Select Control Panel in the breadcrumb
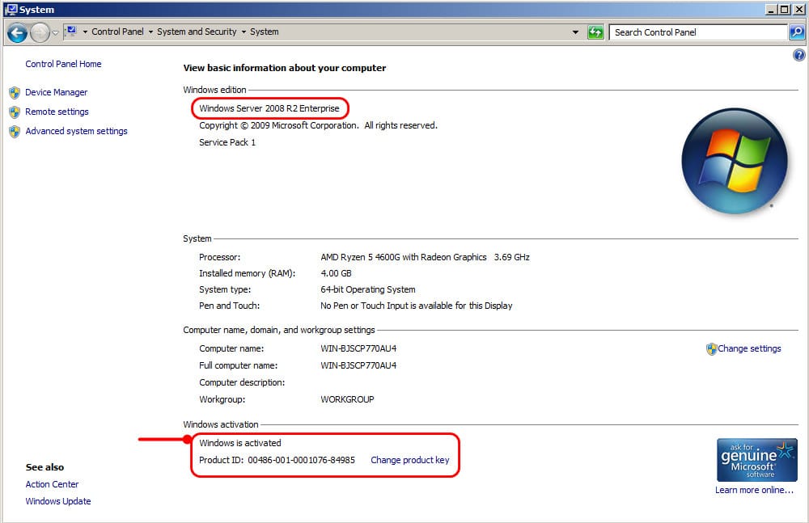Viewport: 809px width, 523px height. click(117, 32)
